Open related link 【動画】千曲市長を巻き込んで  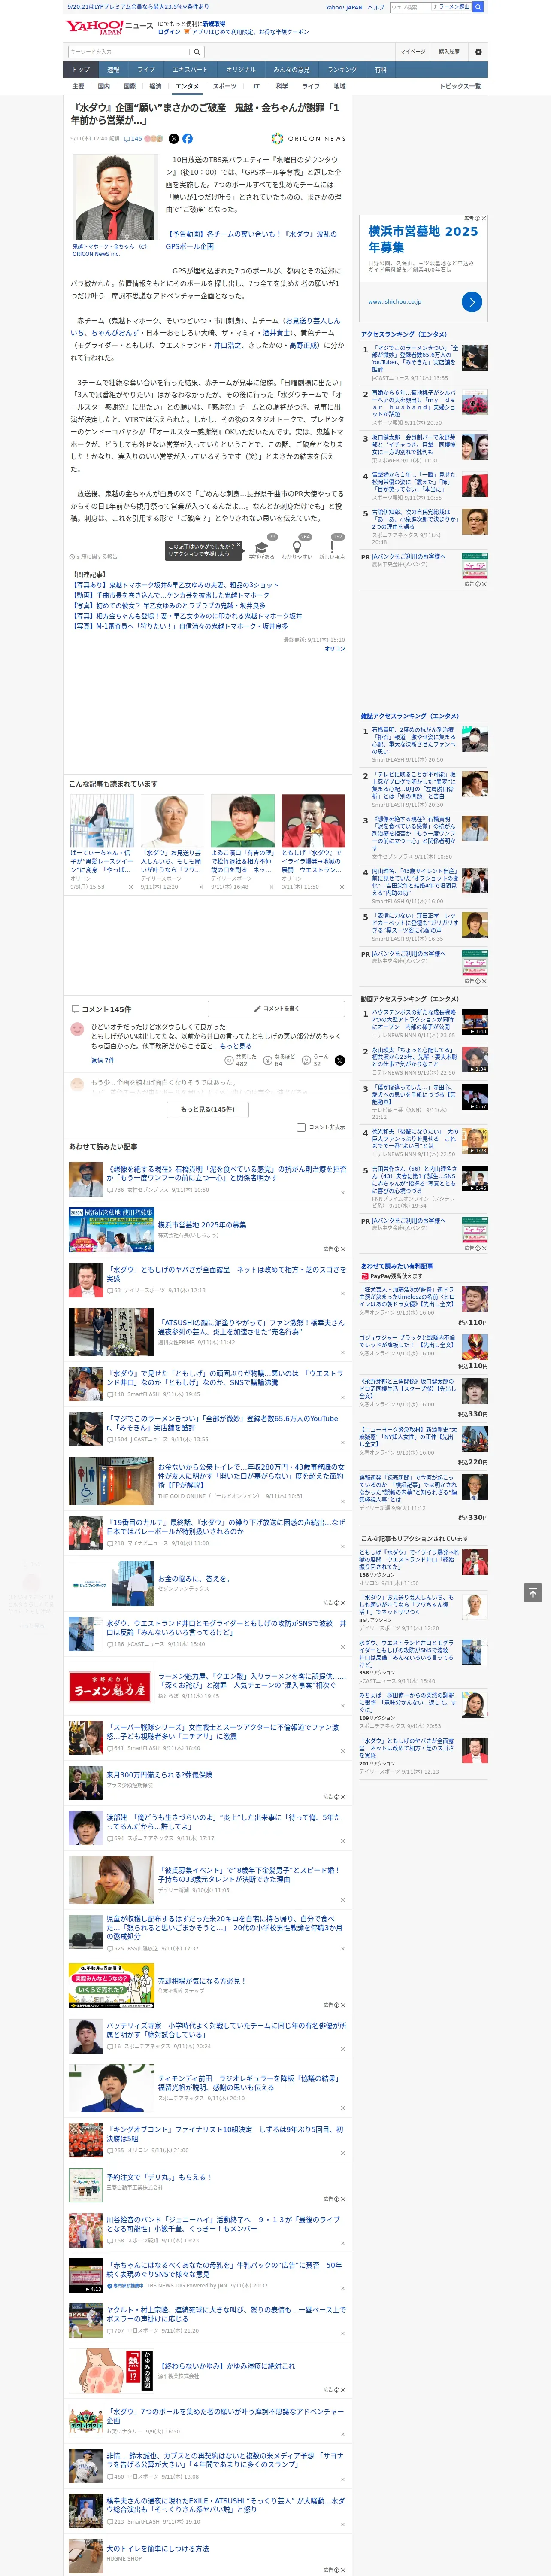(x=169, y=595)
